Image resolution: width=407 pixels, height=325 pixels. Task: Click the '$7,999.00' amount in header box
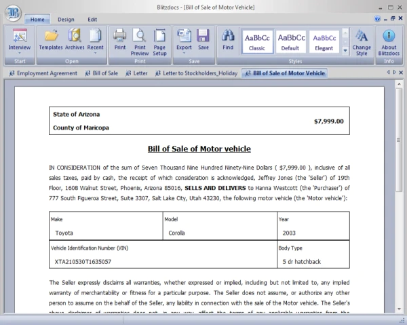(x=328, y=121)
